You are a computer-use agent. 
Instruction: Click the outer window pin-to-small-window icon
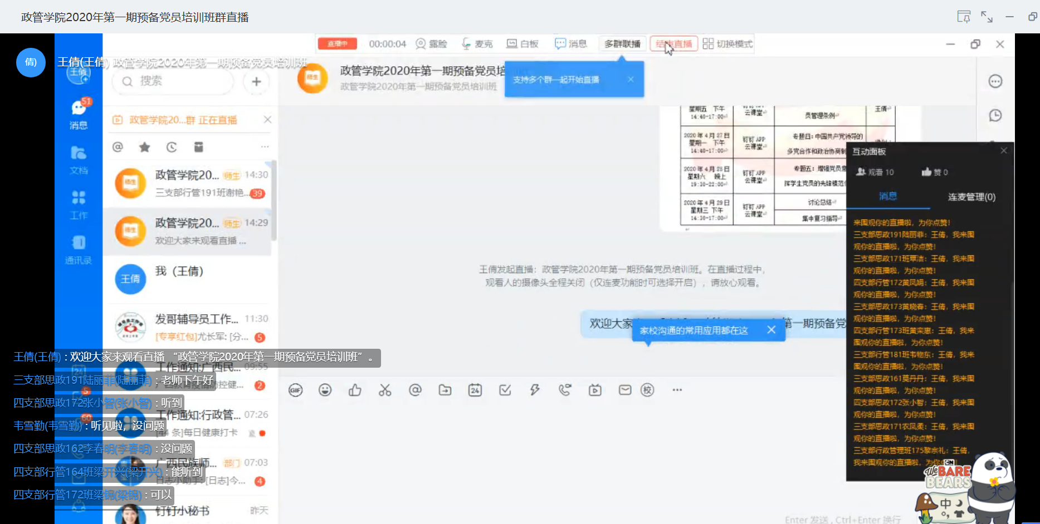click(x=964, y=17)
